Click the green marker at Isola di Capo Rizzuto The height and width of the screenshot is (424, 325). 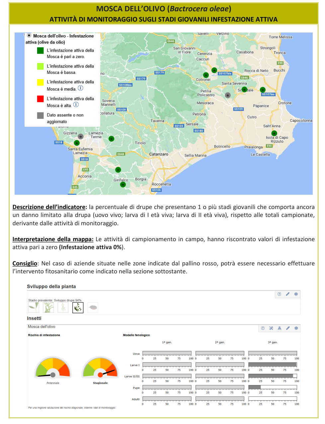[274, 133]
